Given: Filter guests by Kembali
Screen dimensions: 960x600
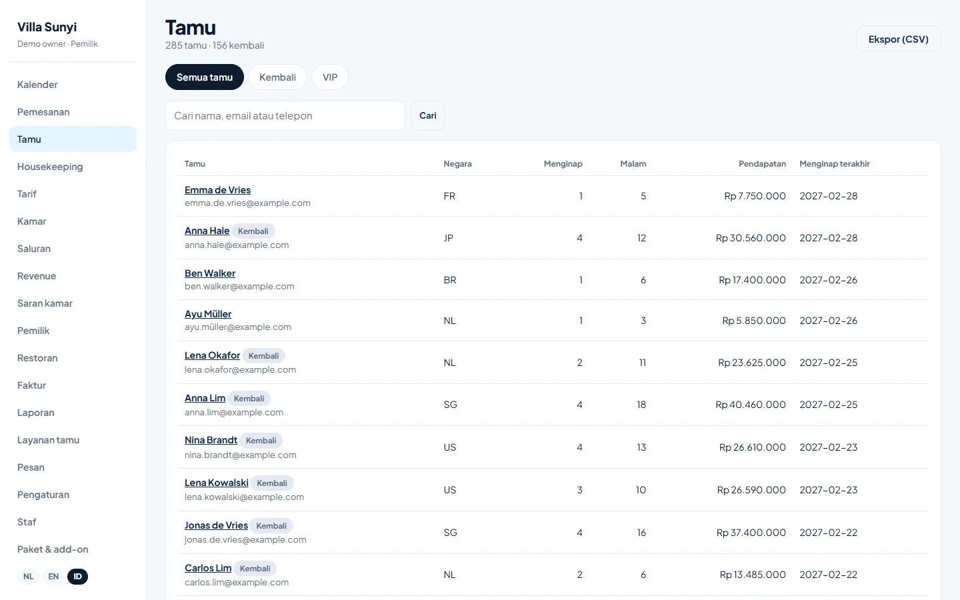Looking at the screenshot, I should point(277,77).
